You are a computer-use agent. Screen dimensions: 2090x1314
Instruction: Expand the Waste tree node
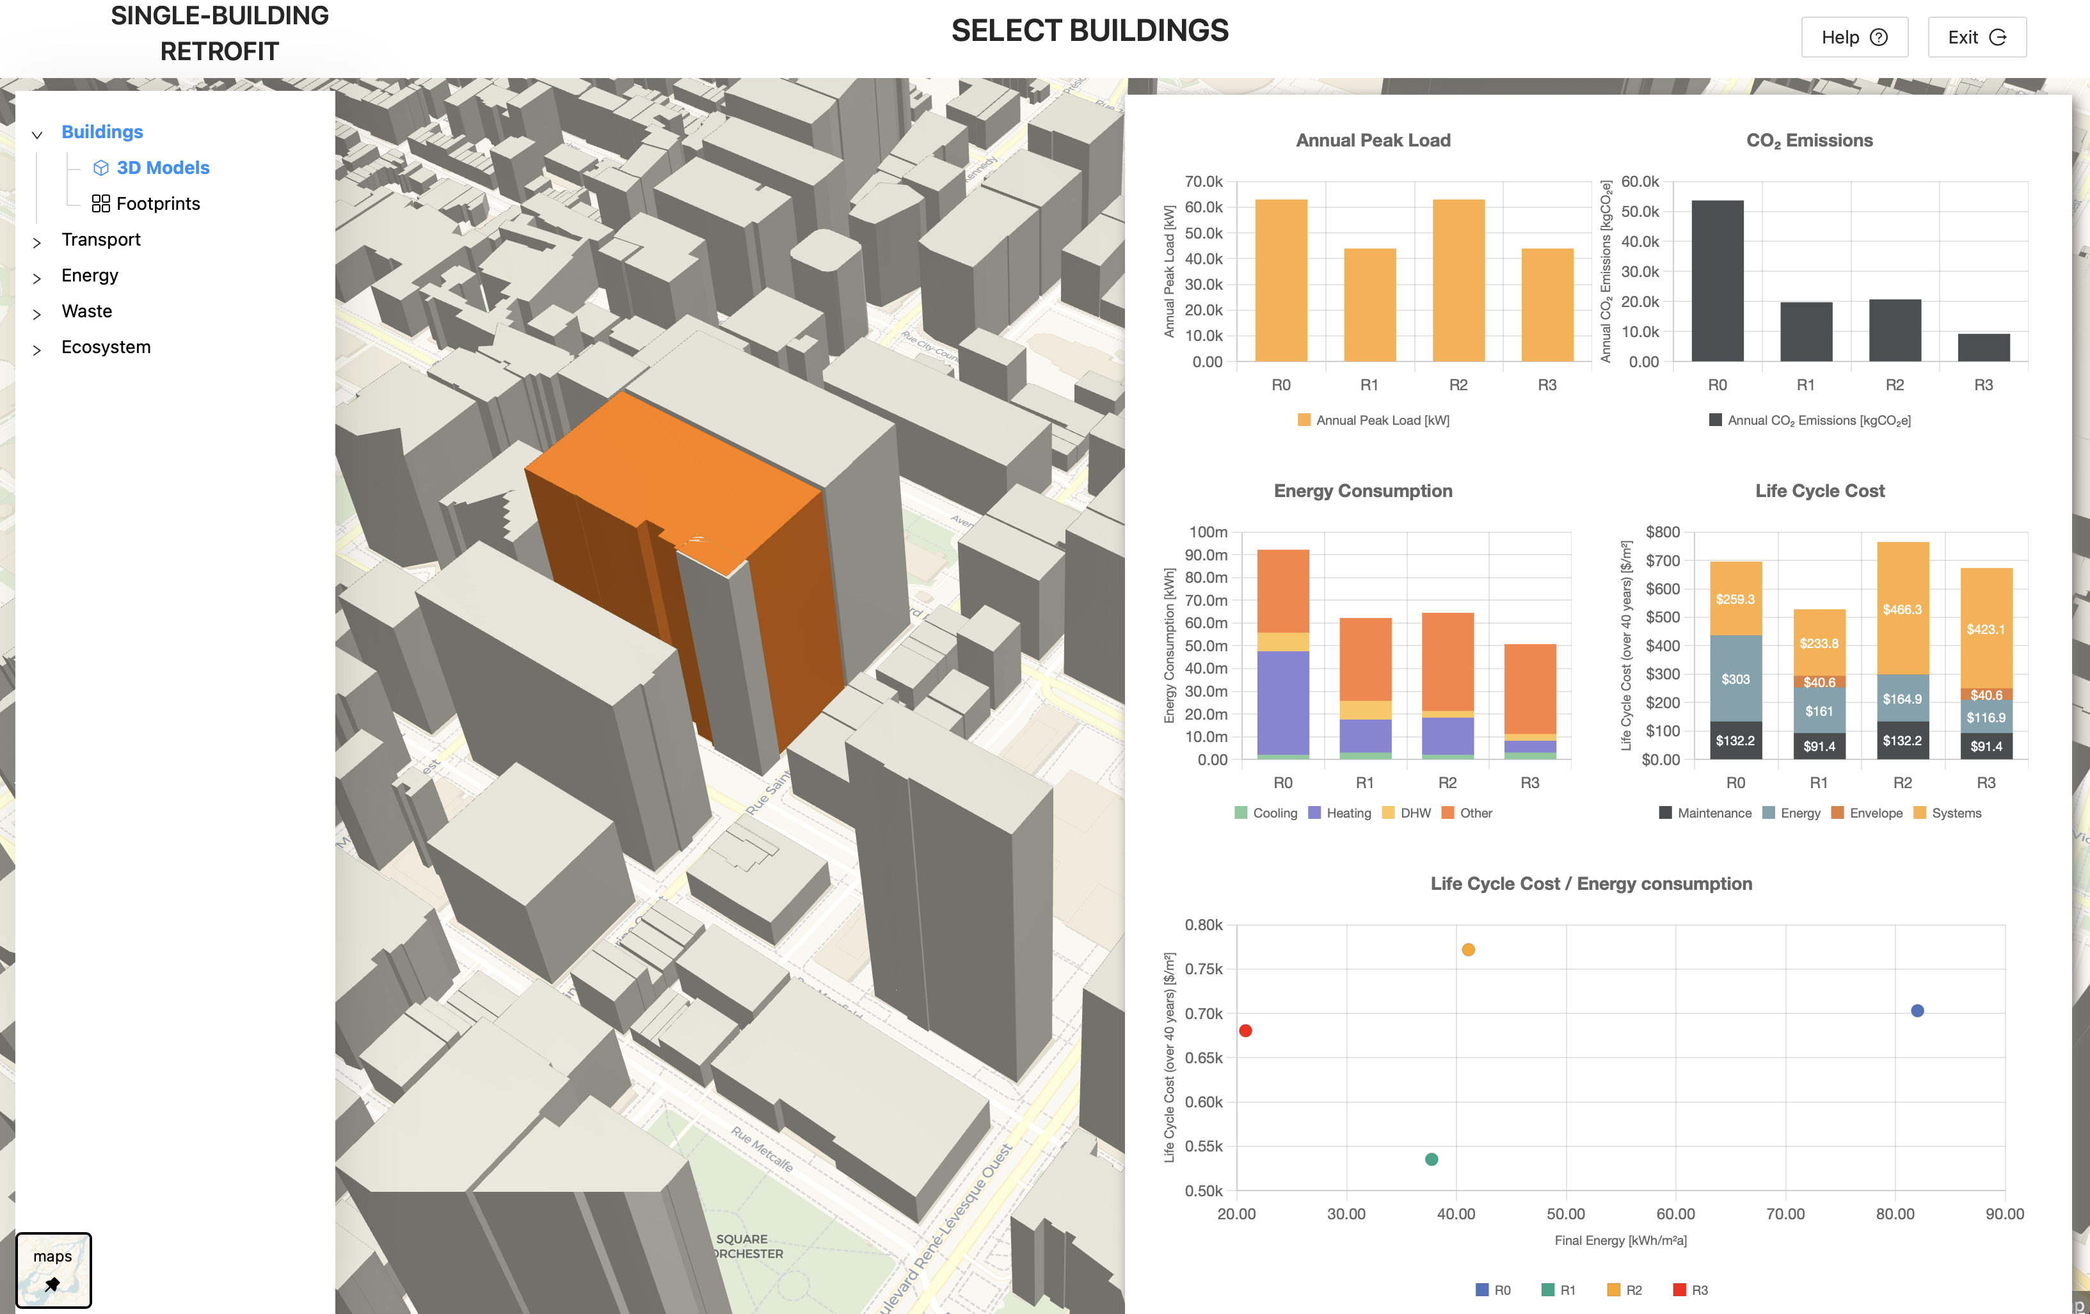(x=37, y=314)
